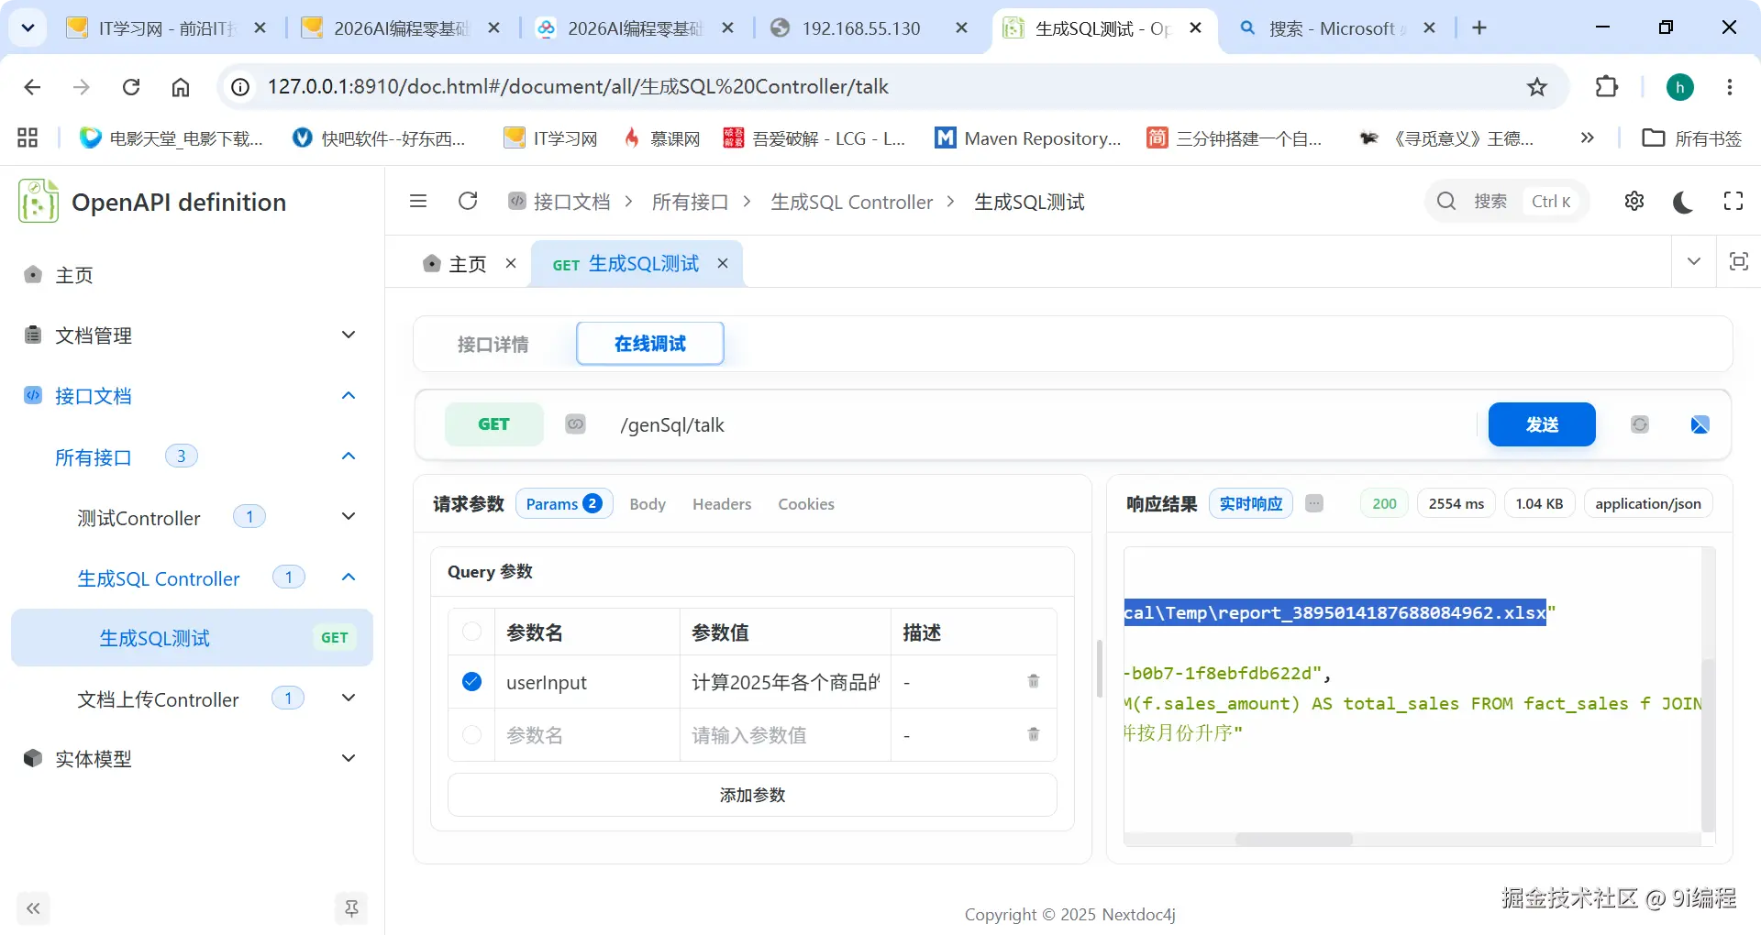This screenshot has height=935, width=1761.
Task: Bookmark this page with the star icon
Action: pos(1537,87)
